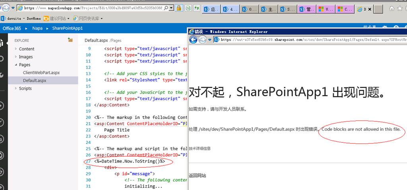Toggle the compatibility view icon
407x190 pixels.
click(188, 8)
